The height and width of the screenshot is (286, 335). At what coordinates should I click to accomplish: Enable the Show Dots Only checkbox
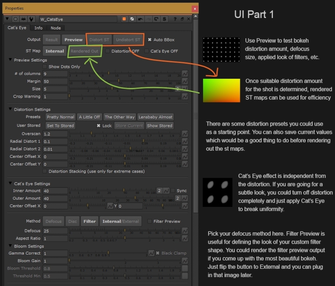click(x=45, y=67)
